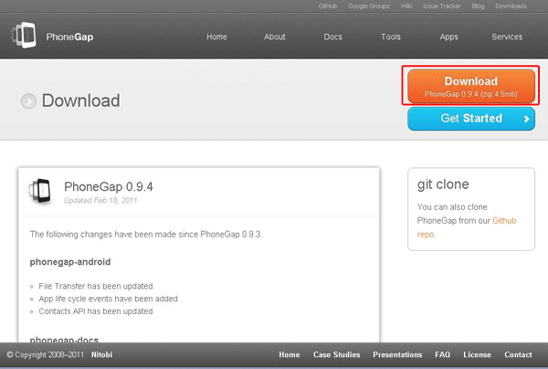The image size is (548, 369).
Task: Click the orange Download PhoneGap 0.9.4 button
Action: (471, 86)
